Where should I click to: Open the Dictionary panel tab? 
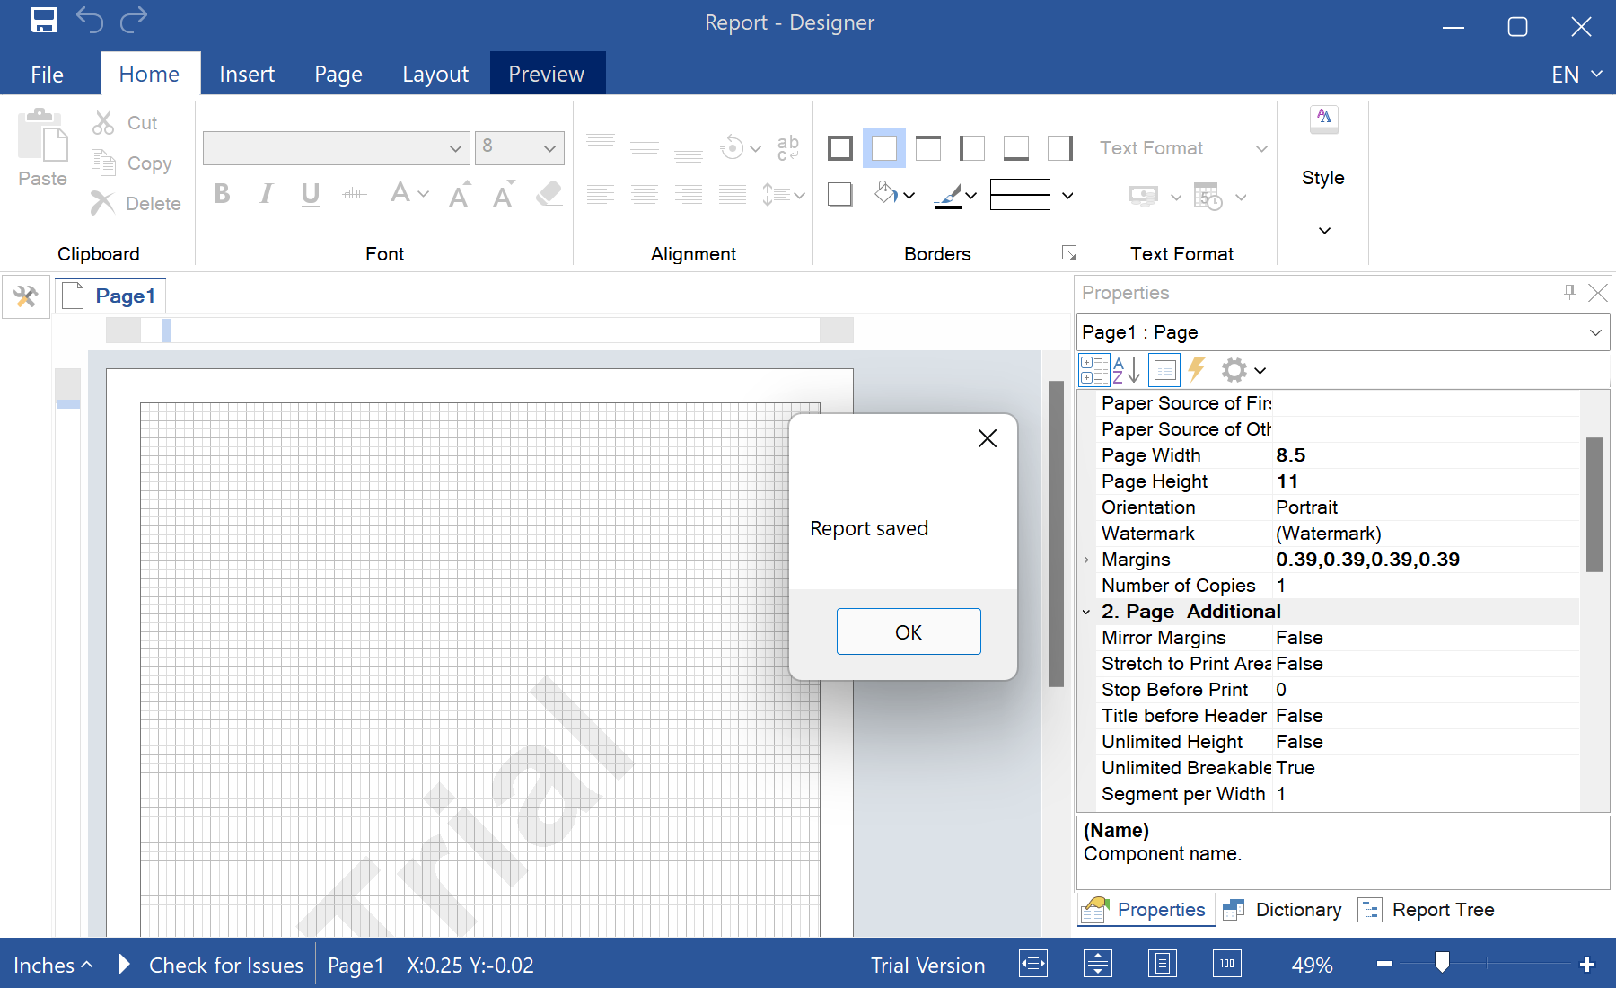pyautogui.click(x=1283, y=910)
